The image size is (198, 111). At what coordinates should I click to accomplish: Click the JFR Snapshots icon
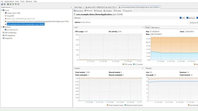pyautogui.click(x=3, y=35)
